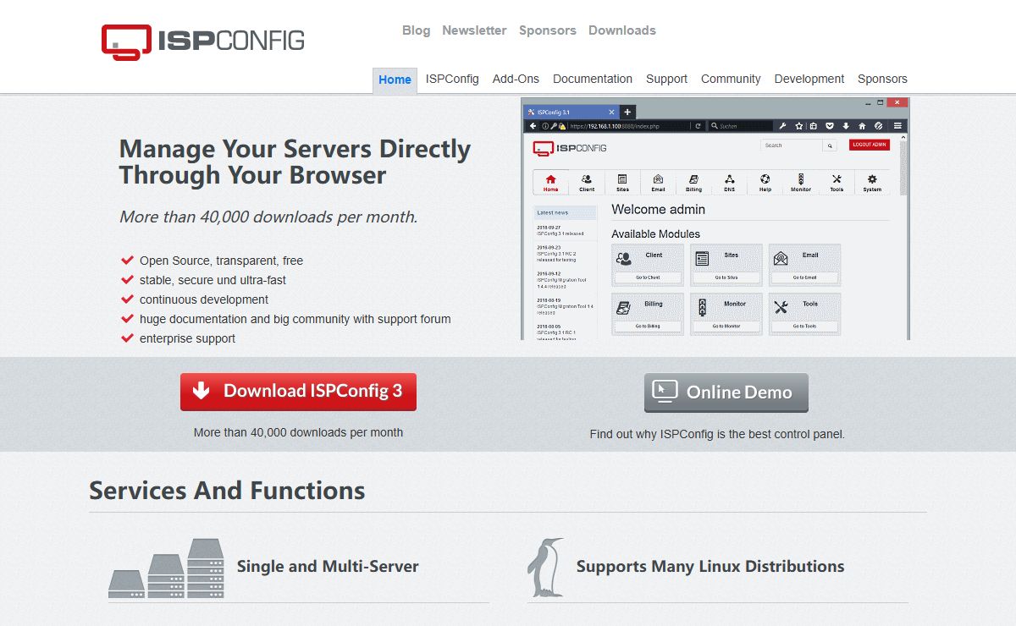Click the search magnifier button in the panel screenshot

coord(830,146)
